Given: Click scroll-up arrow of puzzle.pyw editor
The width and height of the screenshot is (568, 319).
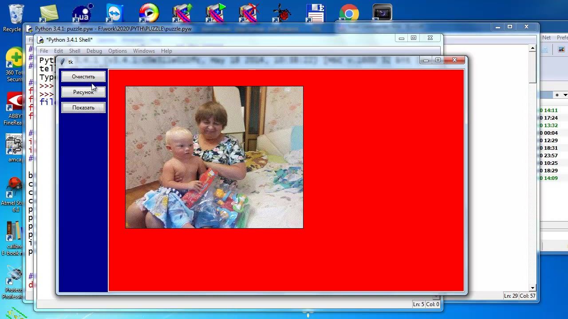Looking at the screenshot, I should click(x=532, y=48).
